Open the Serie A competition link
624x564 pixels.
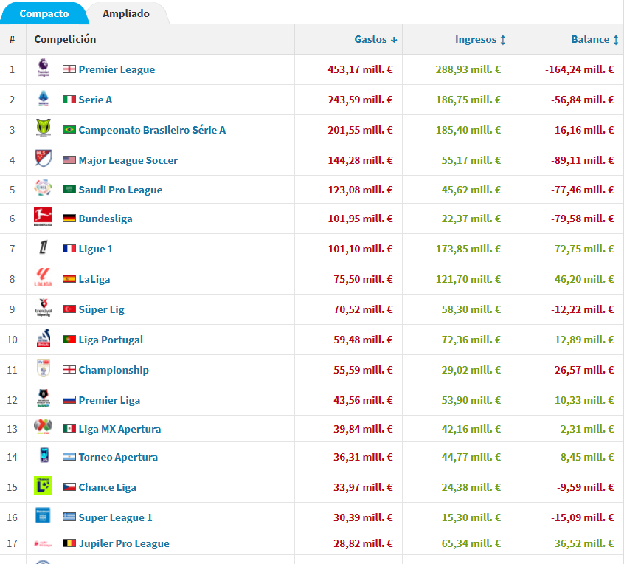click(x=95, y=100)
